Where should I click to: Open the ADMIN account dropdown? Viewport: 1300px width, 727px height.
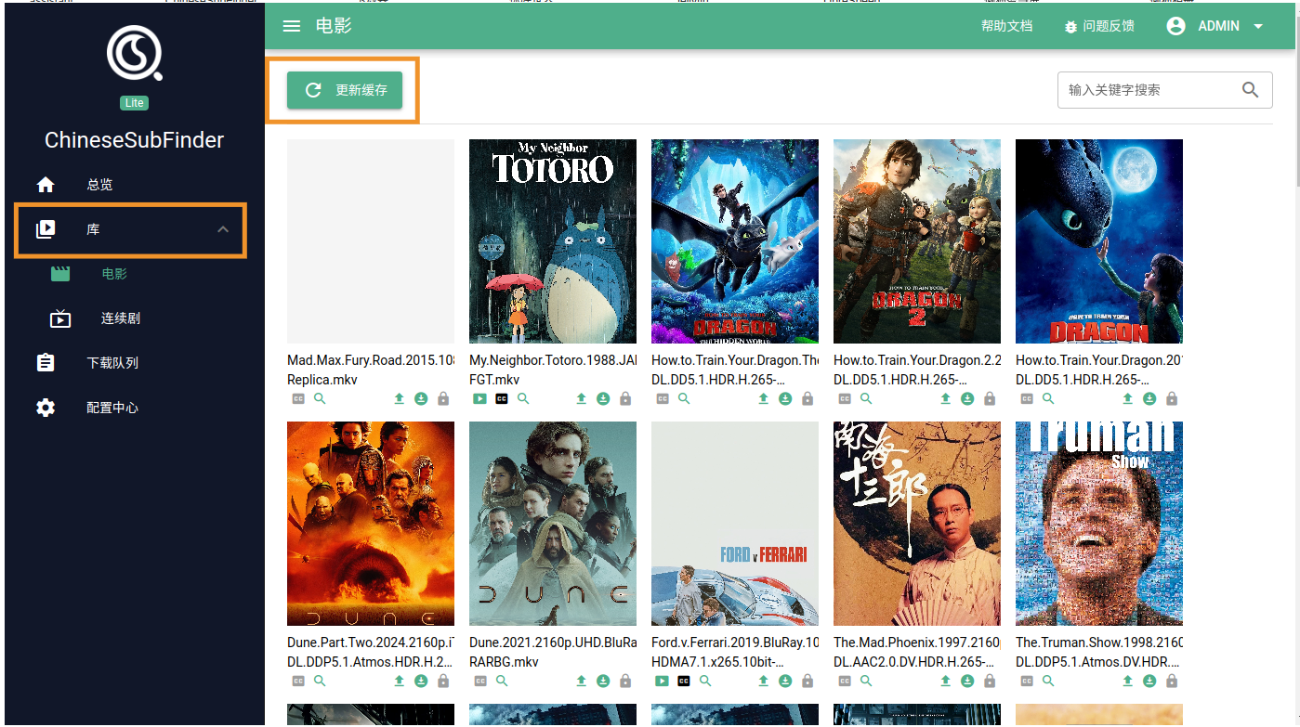(1215, 26)
